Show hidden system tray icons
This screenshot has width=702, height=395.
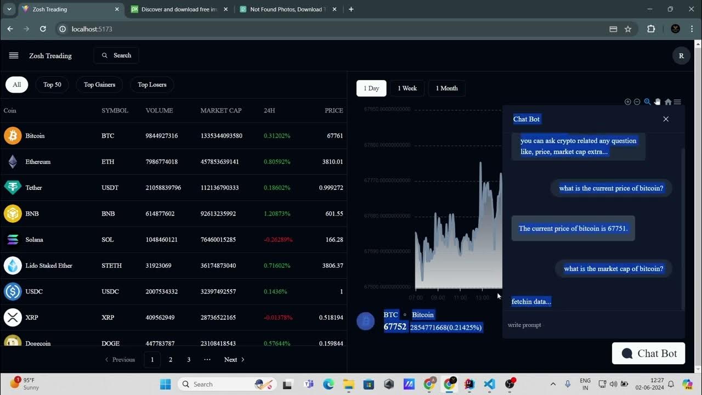click(553, 384)
